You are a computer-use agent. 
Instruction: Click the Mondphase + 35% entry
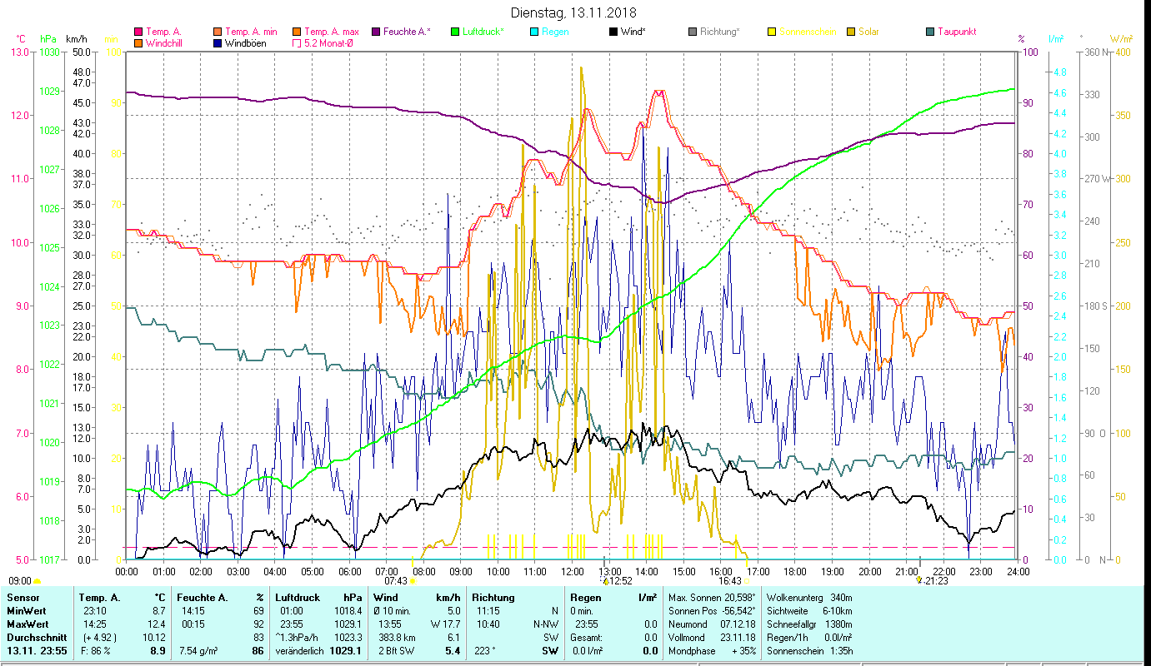pyautogui.click(x=713, y=651)
